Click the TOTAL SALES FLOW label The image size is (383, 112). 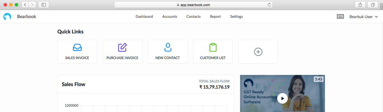click(214, 81)
